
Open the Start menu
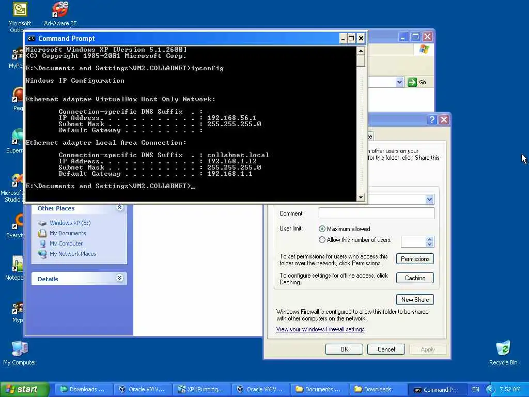pyautogui.click(x=25, y=390)
